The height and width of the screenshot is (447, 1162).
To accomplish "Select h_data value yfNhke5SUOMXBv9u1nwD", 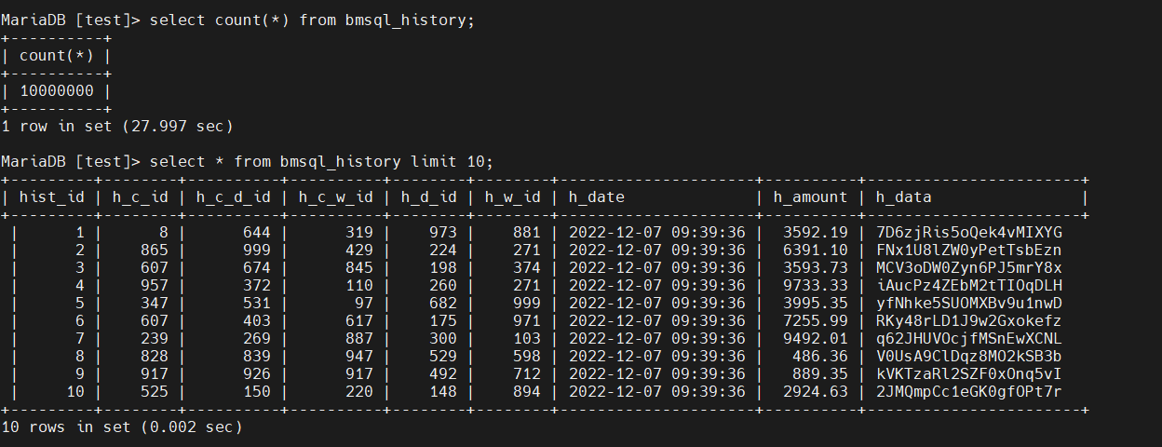I will click(x=969, y=304).
